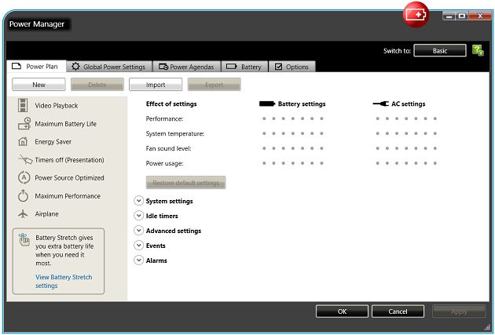
Task: Click the Import button
Action: (x=156, y=85)
